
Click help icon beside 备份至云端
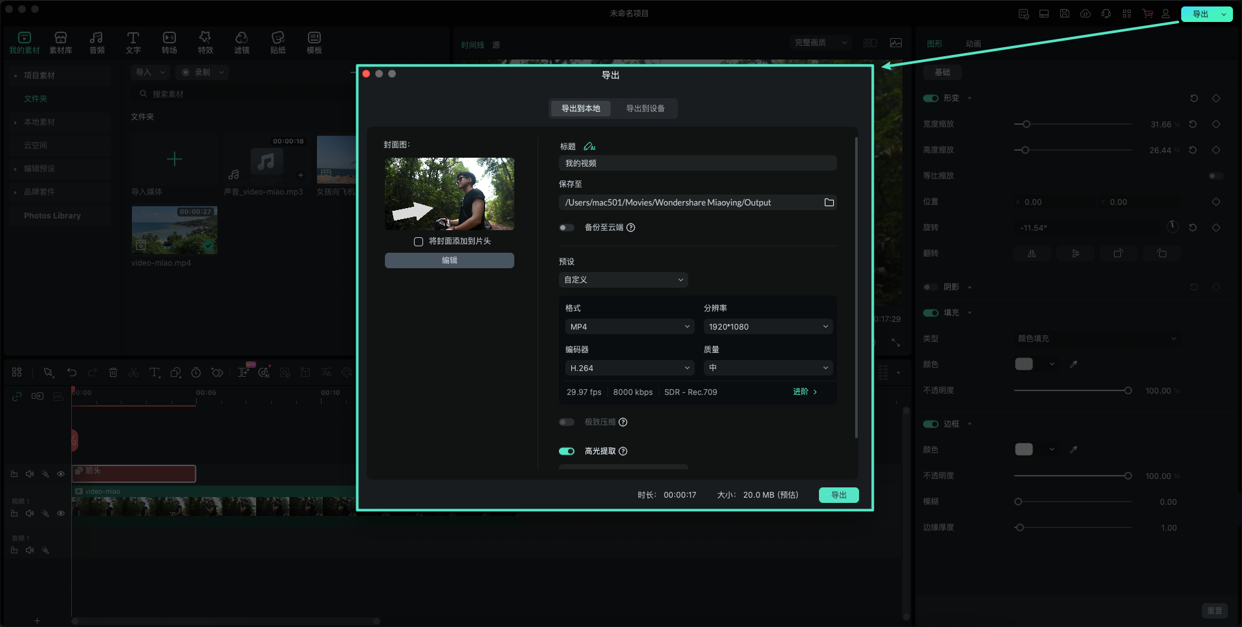[631, 228]
